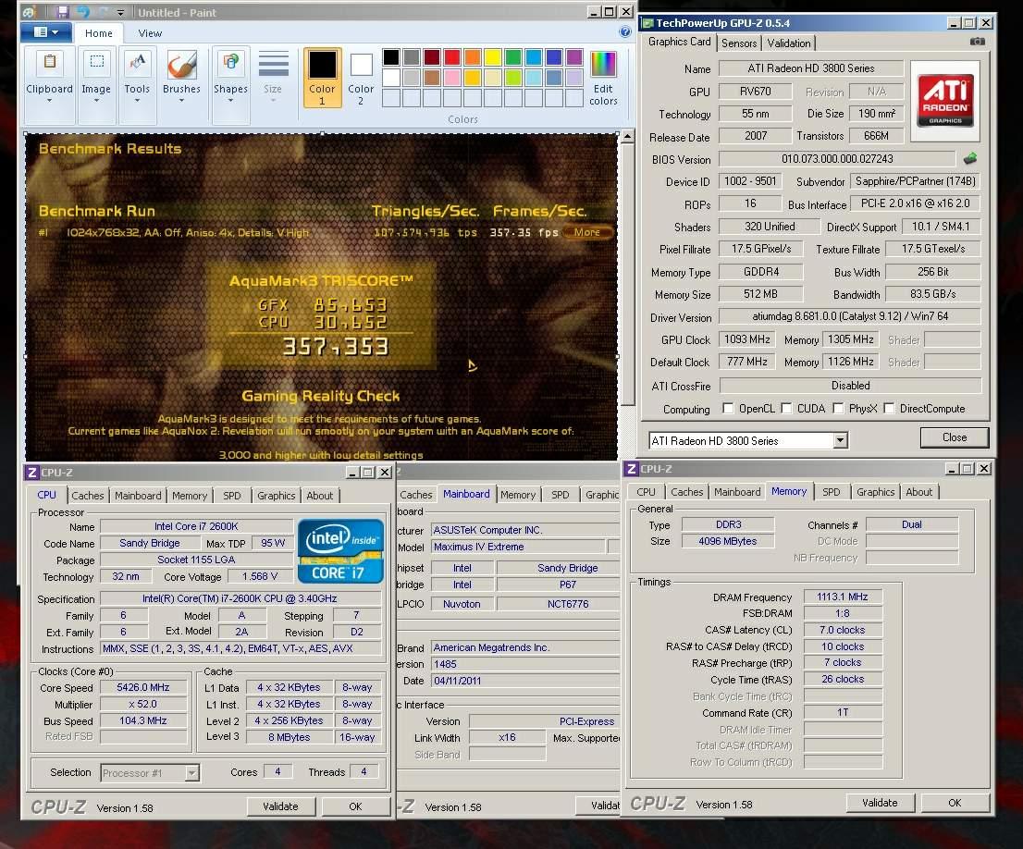Open the Size line thickness option

(274, 75)
